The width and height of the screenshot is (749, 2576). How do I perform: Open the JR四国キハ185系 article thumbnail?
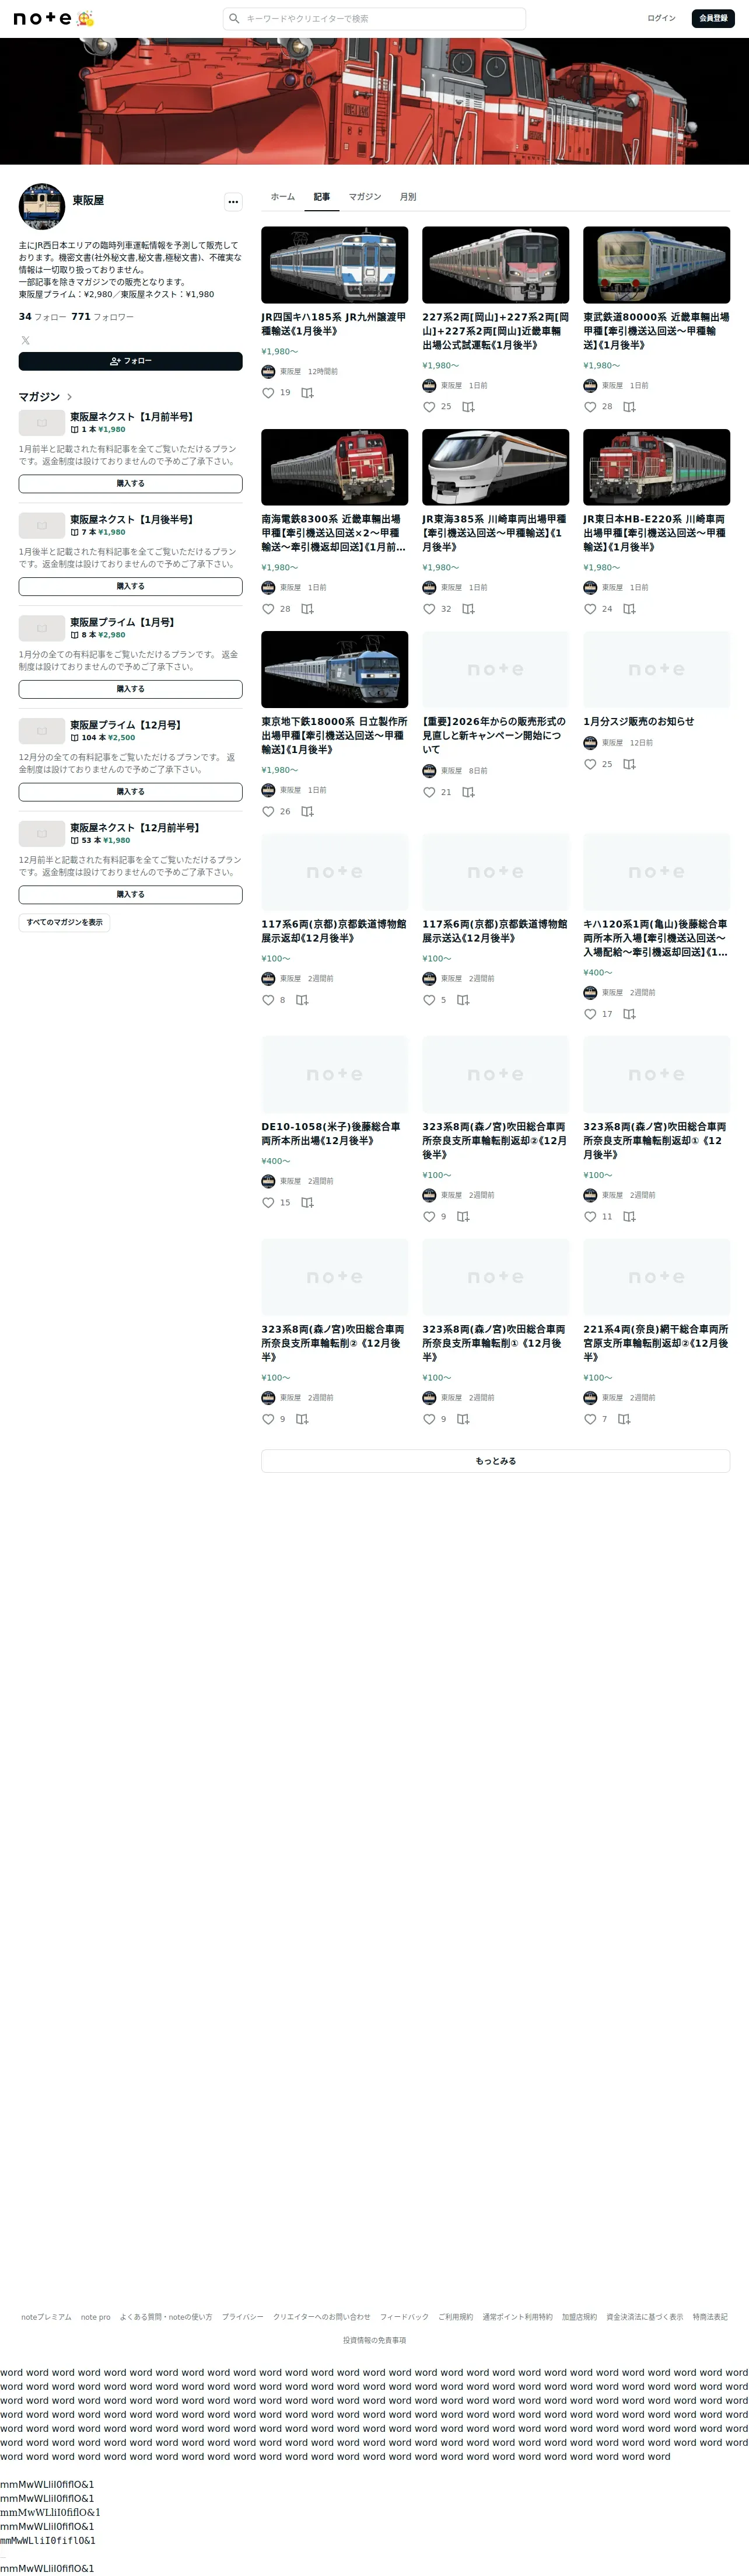point(335,265)
